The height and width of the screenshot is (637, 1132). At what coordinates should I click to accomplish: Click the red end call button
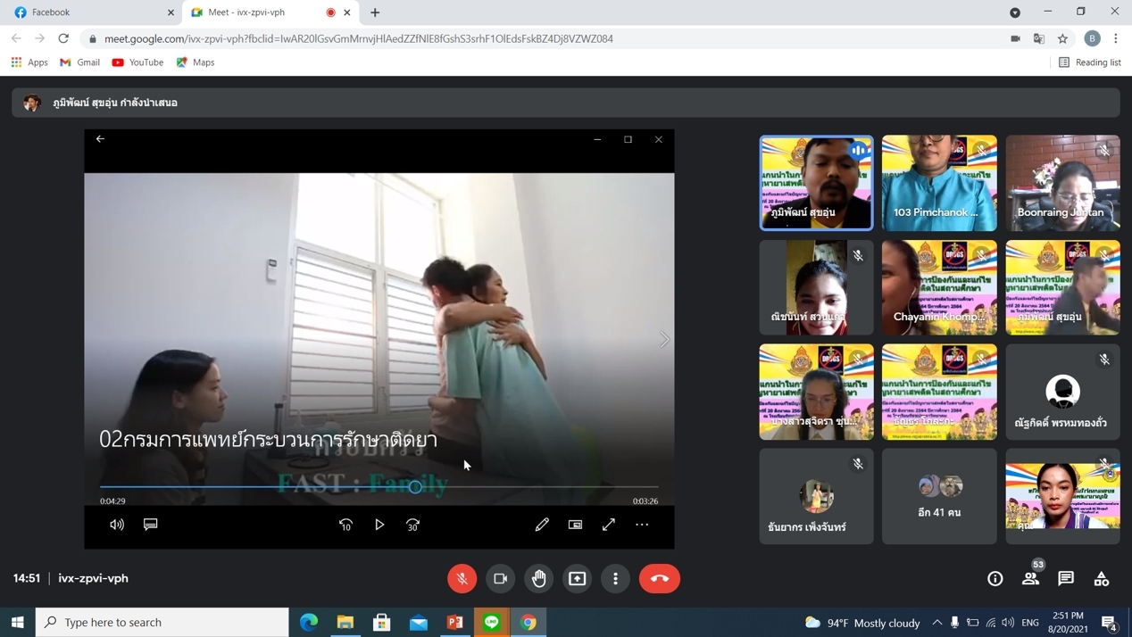click(659, 578)
